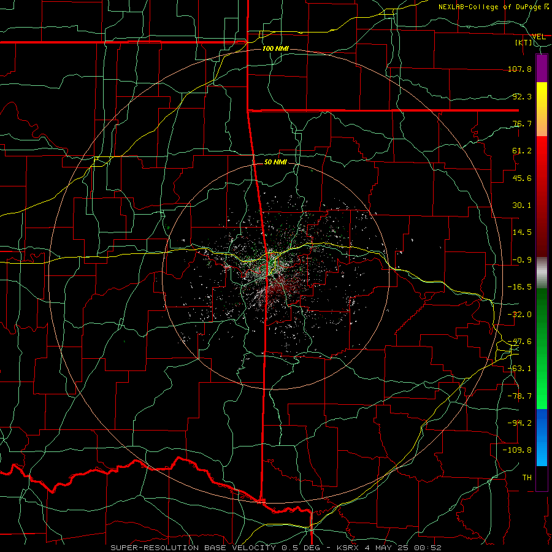Click the 50 NMI range ring label

pyautogui.click(x=275, y=163)
